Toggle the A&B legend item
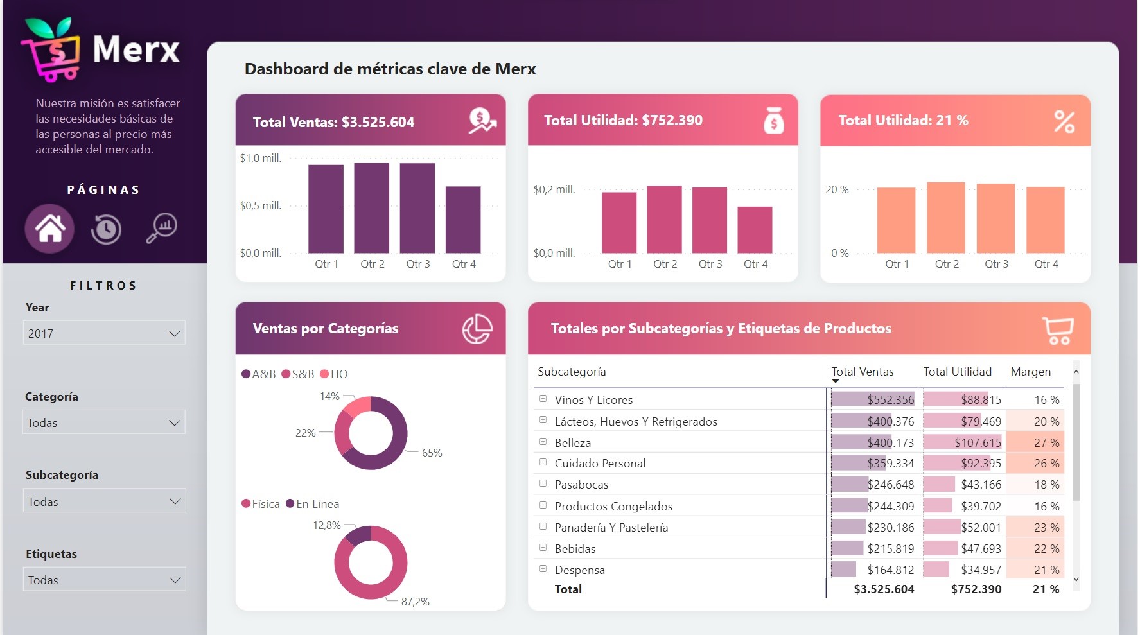Viewport: 1140px width, 635px height. click(258, 374)
